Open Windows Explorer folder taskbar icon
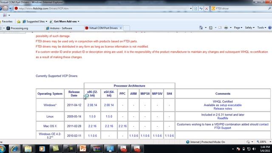Screen dimensions: 272x153 click(28, 149)
